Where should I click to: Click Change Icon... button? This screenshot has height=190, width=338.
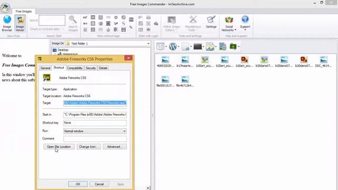click(89, 147)
